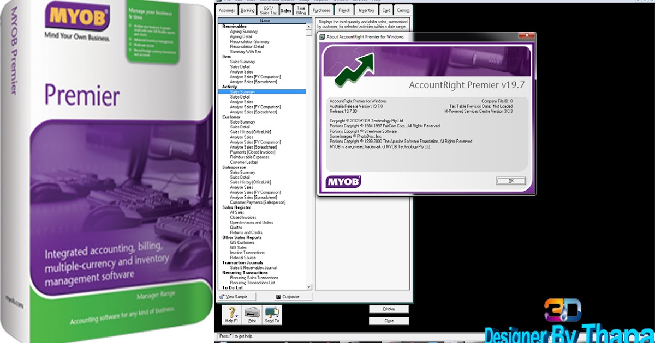Click the Time Billing icon
The image size is (655, 343).
300,9
